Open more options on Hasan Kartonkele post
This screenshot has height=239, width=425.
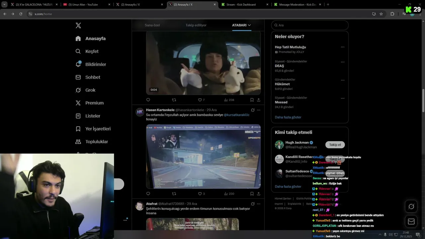[259, 110]
